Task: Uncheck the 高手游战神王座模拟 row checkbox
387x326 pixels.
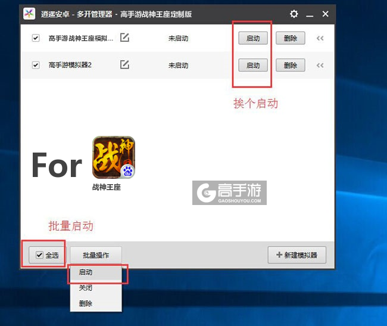Action: [36, 38]
